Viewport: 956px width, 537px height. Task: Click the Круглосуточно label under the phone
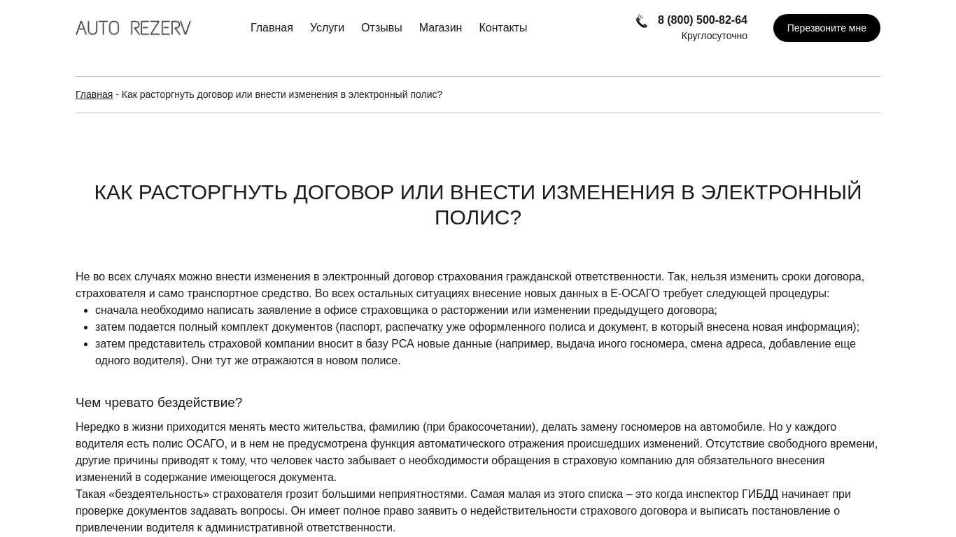714,36
